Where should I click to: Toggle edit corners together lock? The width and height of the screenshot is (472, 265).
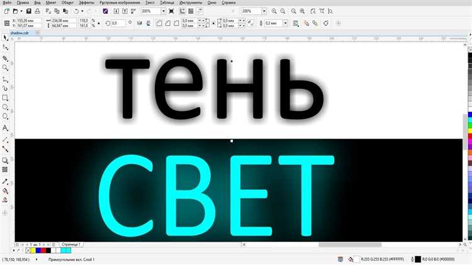point(213,23)
